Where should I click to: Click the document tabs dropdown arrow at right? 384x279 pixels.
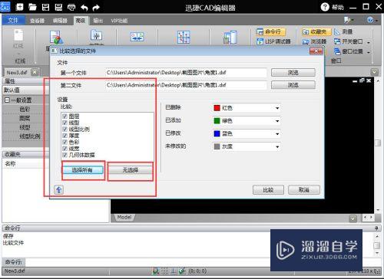click(x=375, y=72)
